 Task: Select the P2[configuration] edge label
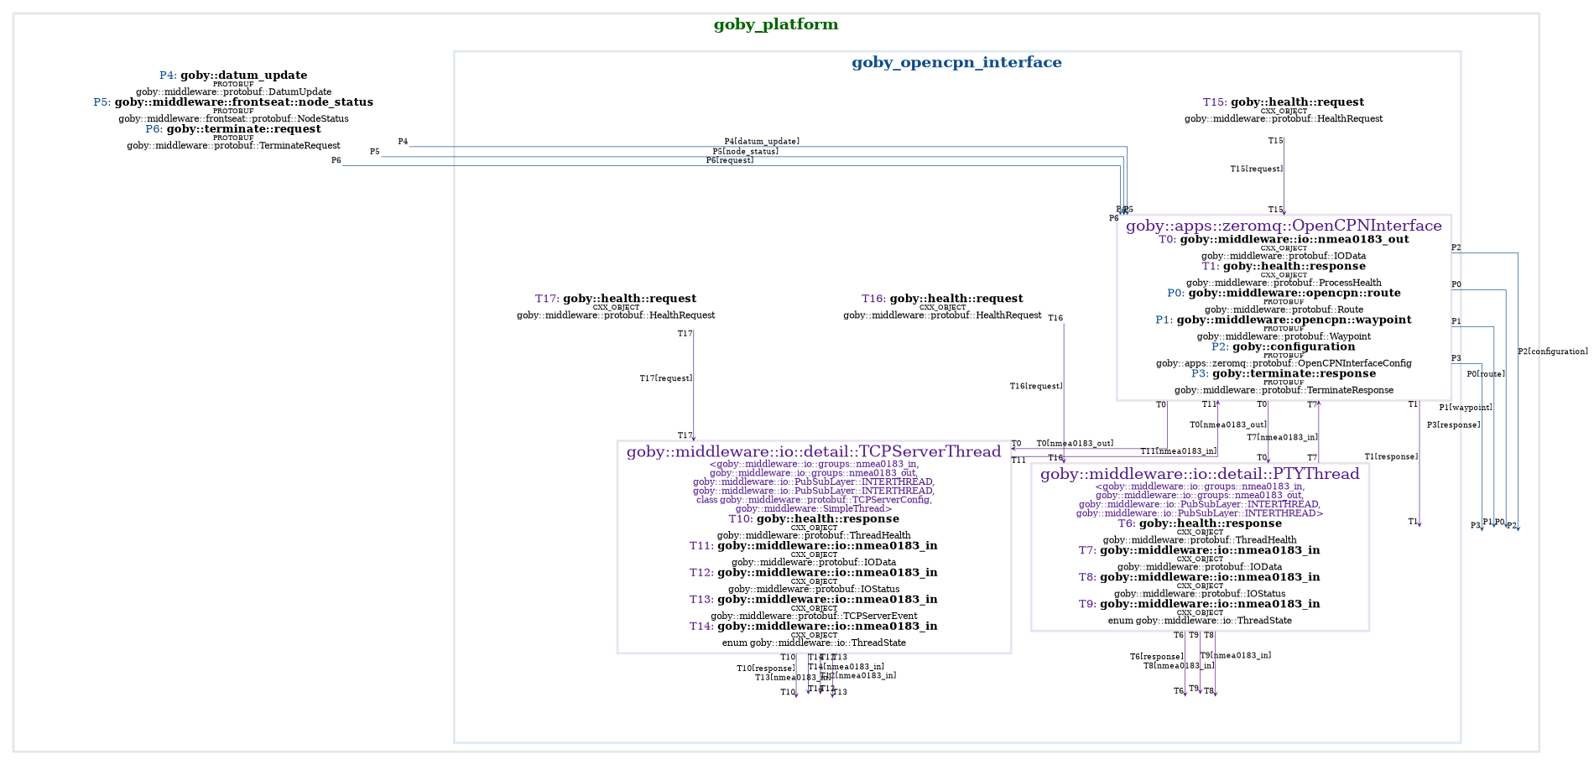[1553, 351]
